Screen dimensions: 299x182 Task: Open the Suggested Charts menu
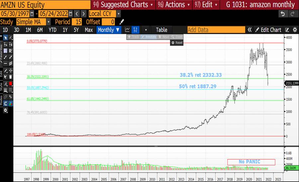[123, 5]
